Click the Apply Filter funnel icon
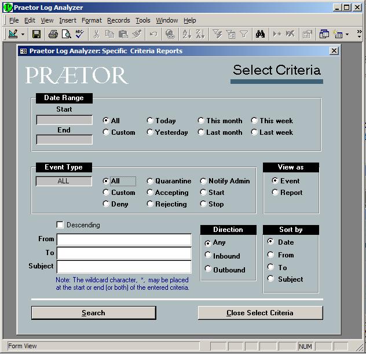Viewport: 366px width, 354px height. pos(244,34)
